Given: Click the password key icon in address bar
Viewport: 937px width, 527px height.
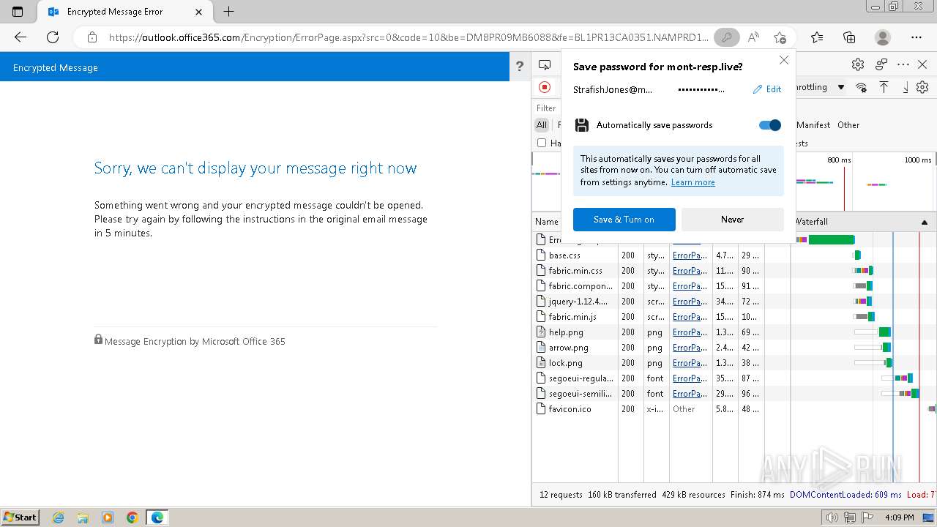Looking at the screenshot, I should pyautogui.click(x=727, y=37).
